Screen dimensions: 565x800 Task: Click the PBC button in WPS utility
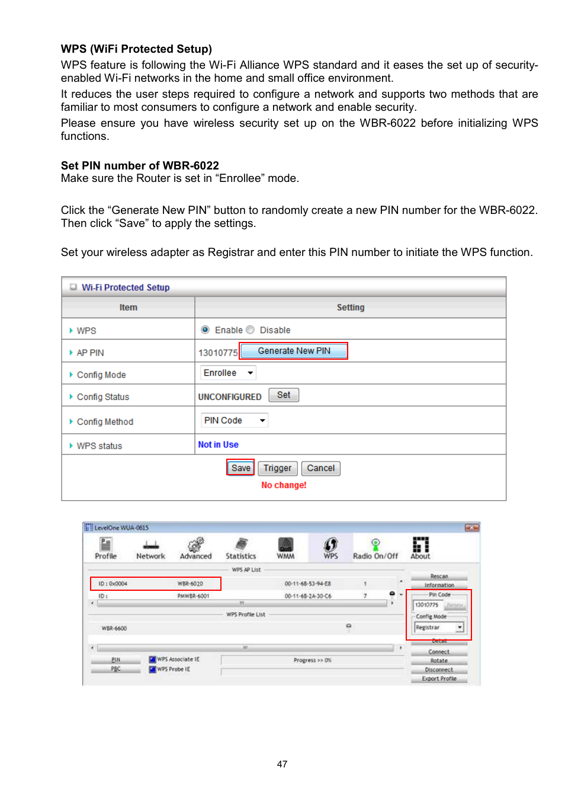click(115, 669)
